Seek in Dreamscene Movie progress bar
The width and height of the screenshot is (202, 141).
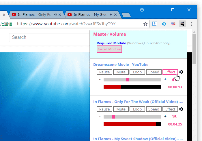point(132,87)
